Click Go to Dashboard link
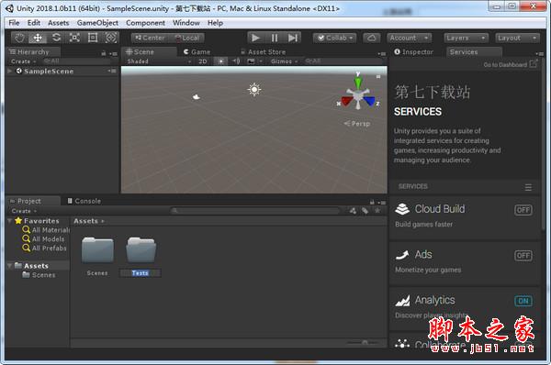The width and height of the screenshot is (551, 365). [x=505, y=64]
